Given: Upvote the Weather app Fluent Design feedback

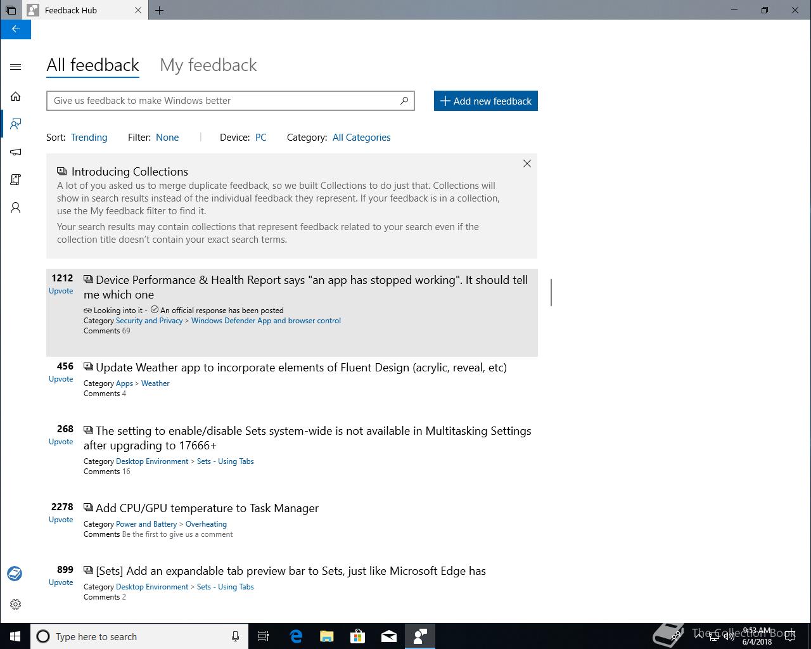Looking at the screenshot, I should 61,379.
